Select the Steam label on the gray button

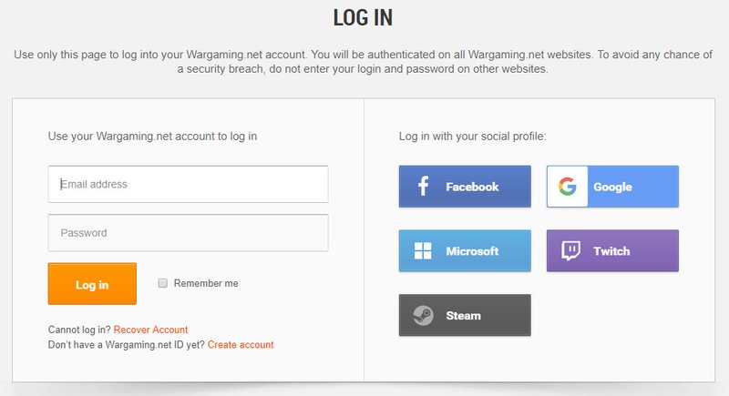click(x=463, y=316)
